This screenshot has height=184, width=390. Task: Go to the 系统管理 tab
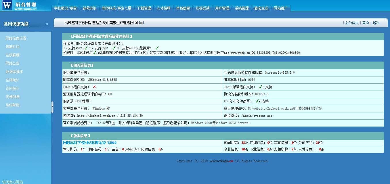242,8
